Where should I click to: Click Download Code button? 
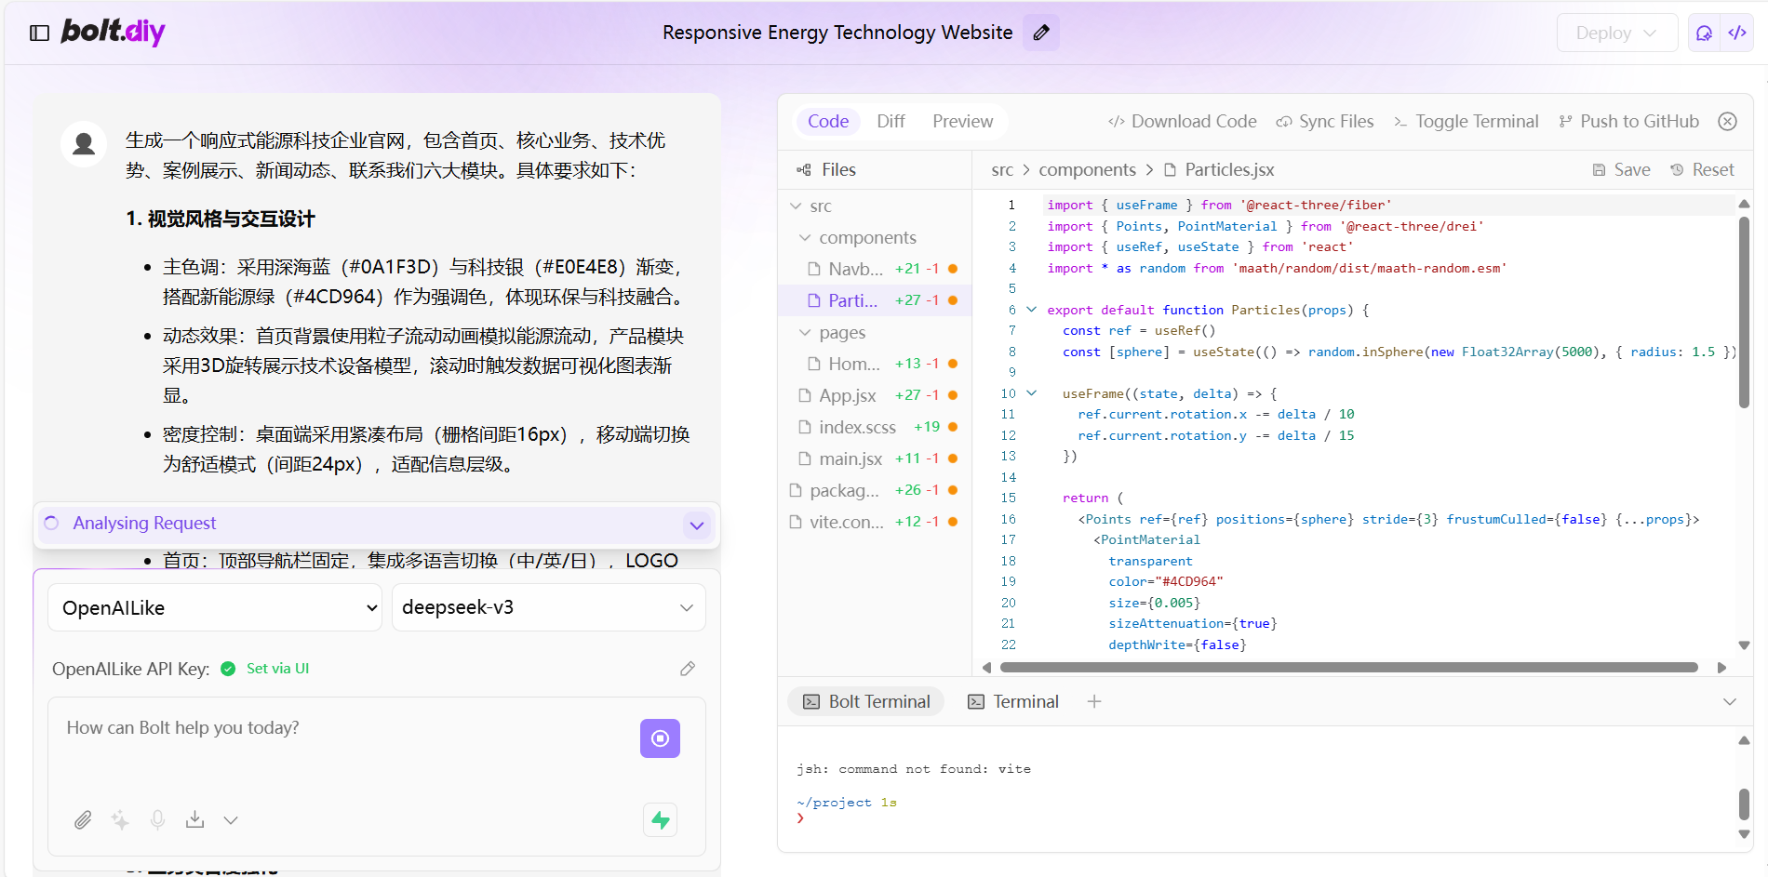pyautogui.click(x=1182, y=121)
